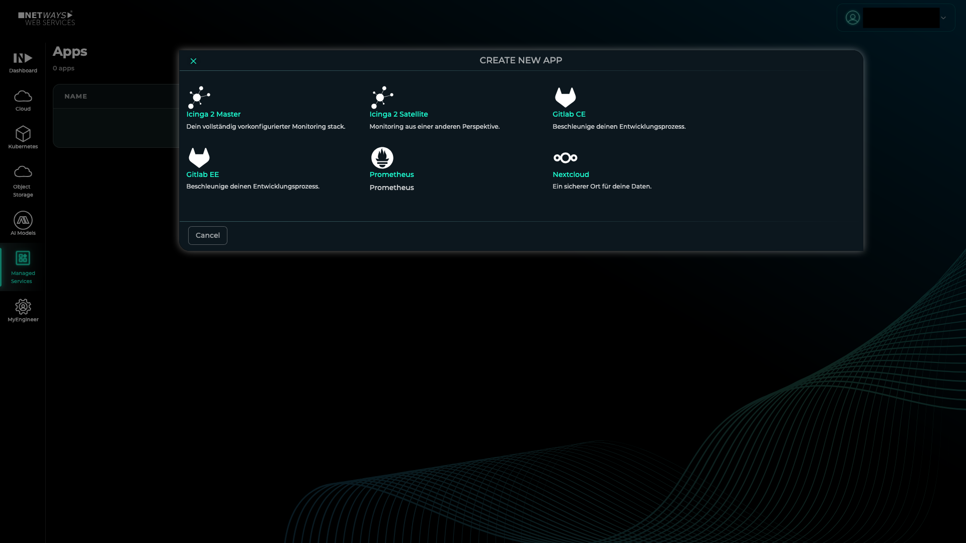966x543 pixels.
Task: Choose the Gitlab CE title link
Action: 569,114
